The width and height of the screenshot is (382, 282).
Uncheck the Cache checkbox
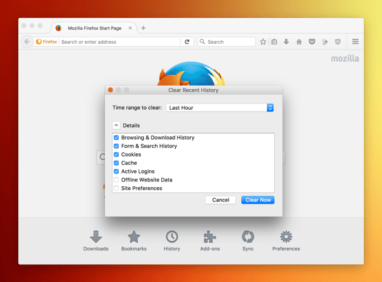point(116,163)
